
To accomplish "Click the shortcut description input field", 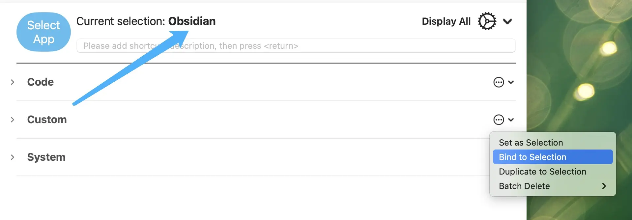I will (x=296, y=46).
